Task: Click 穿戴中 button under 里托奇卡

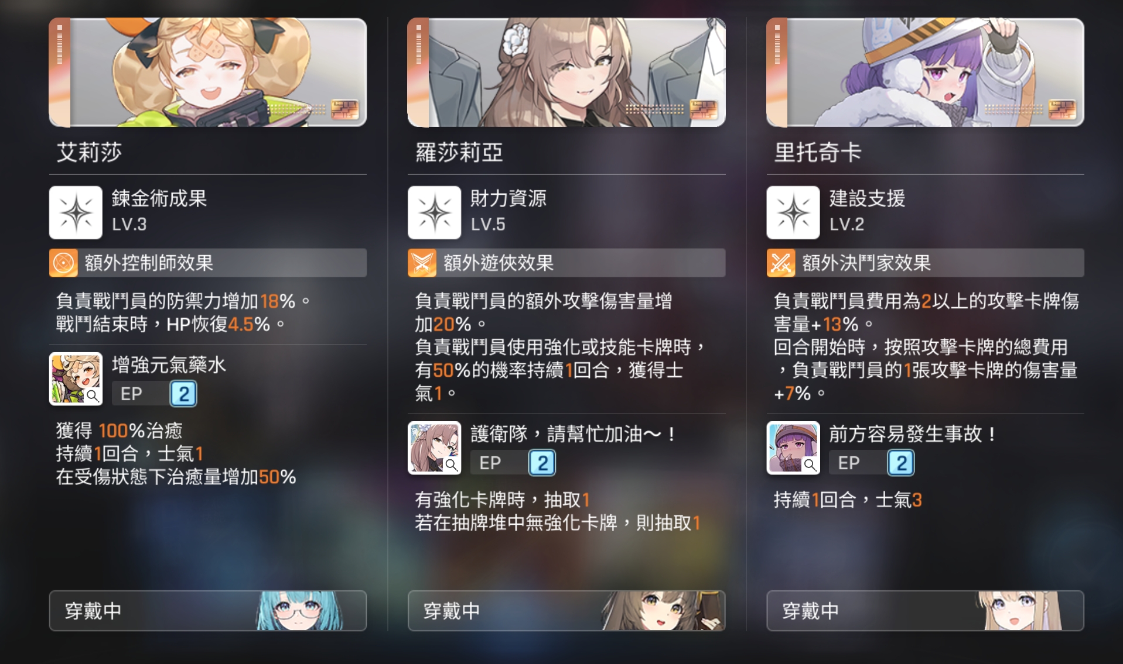Action: pos(925,611)
